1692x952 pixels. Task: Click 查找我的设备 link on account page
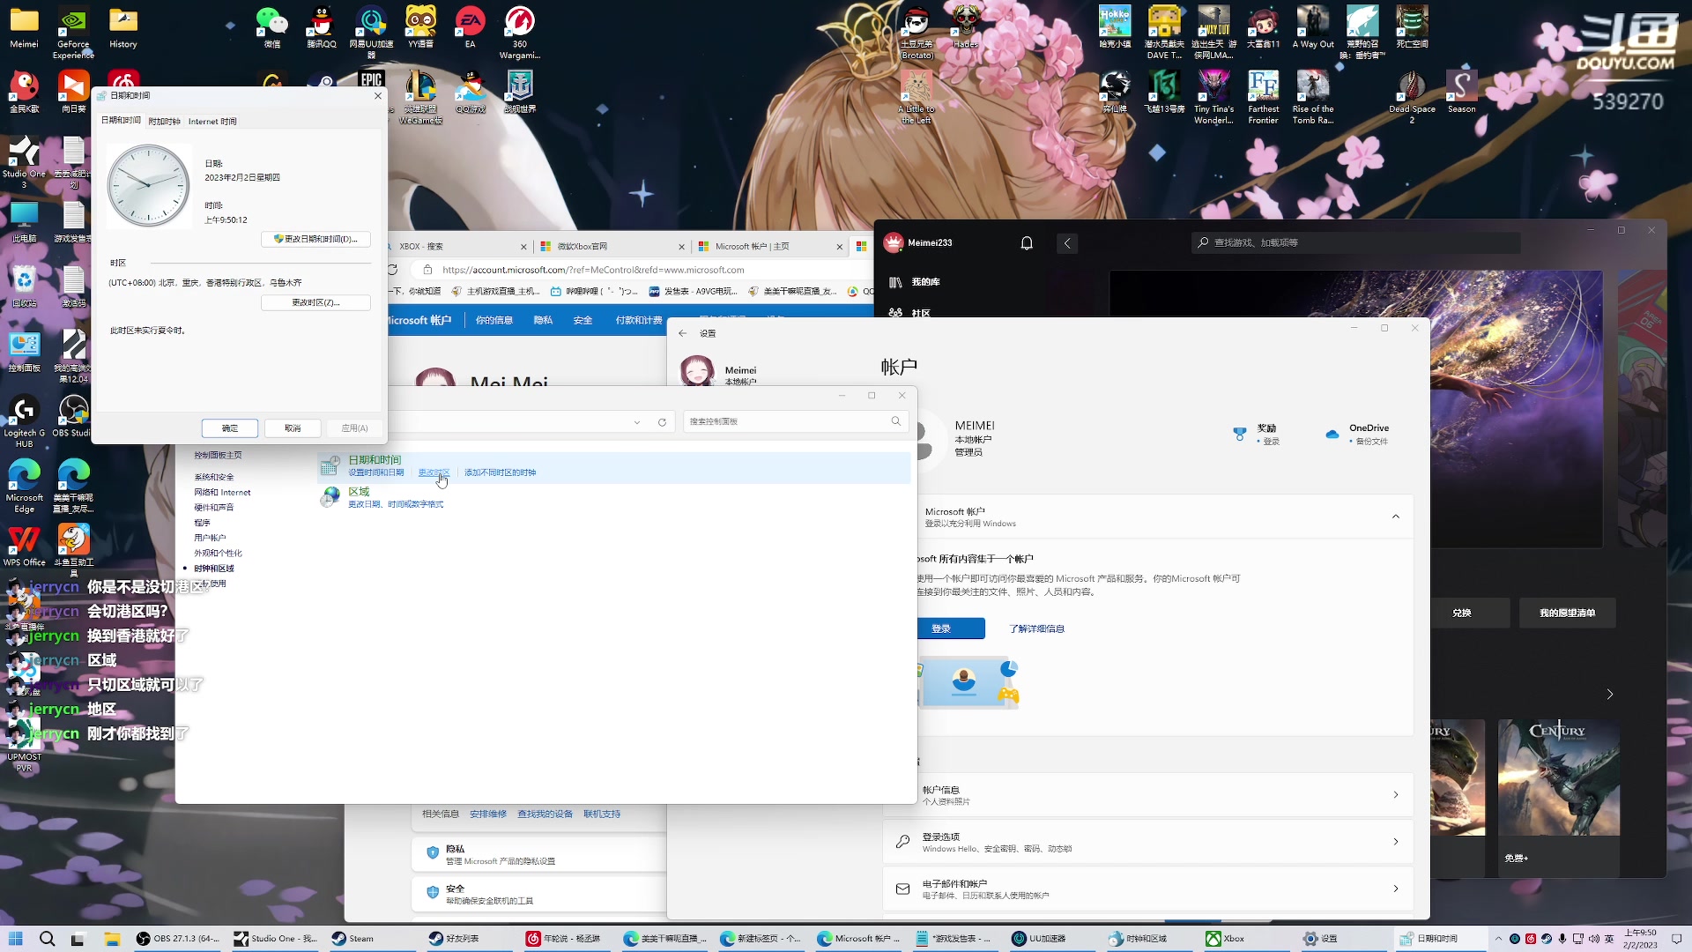545,814
